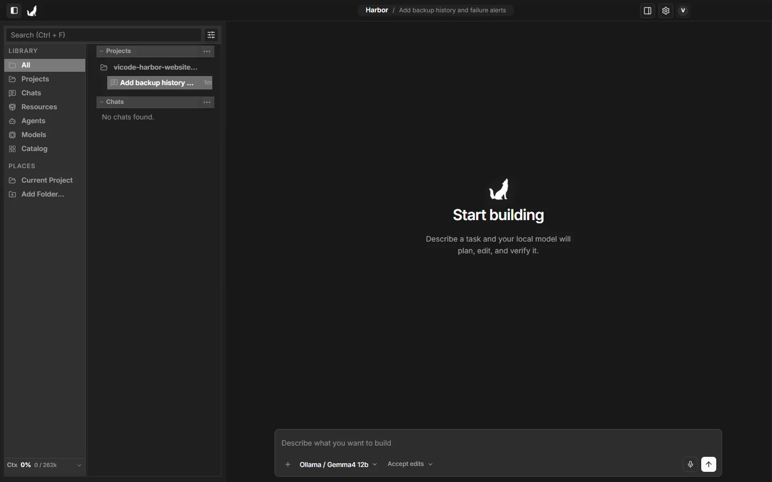This screenshot has width=772, height=482.
Task: Open Chats section more options menu
Action: (x=207, y=102)
